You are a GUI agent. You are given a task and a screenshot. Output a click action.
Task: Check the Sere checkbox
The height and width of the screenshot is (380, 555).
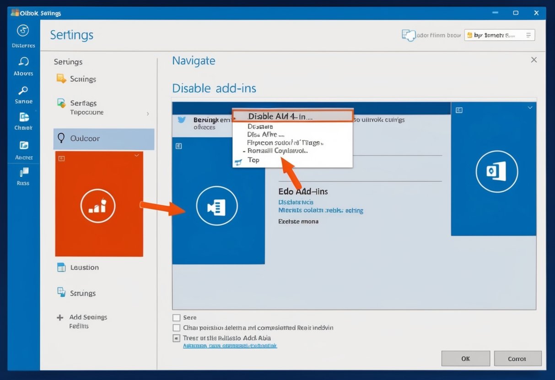click(177, 317)
